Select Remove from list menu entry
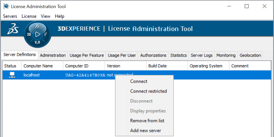The height and width of the screenshot is (137, 274). pos(144,121)
